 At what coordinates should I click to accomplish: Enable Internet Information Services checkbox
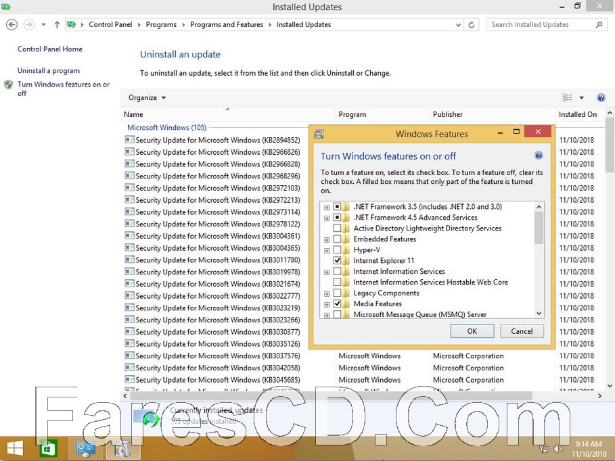[x=337, y=271]
